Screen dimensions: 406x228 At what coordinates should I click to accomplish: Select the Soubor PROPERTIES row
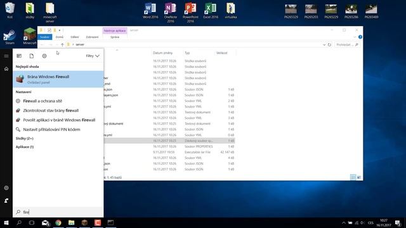coord(169,146)
